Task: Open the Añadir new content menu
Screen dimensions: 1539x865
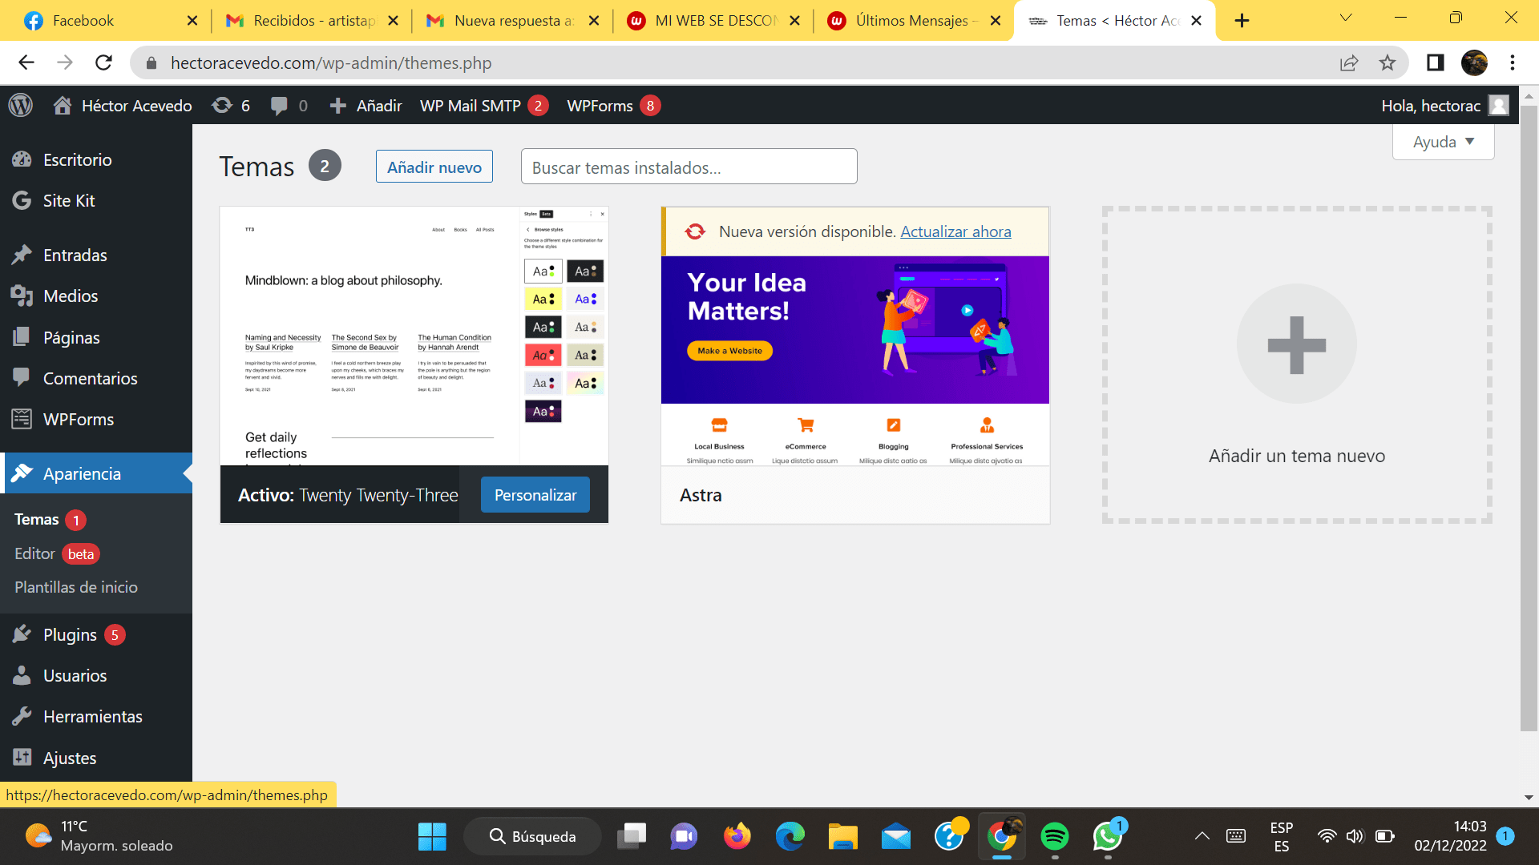Action: click(x=366, y=106)
